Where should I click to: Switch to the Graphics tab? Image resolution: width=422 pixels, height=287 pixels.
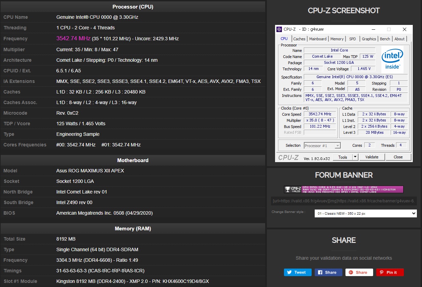[x=369, y=39]
